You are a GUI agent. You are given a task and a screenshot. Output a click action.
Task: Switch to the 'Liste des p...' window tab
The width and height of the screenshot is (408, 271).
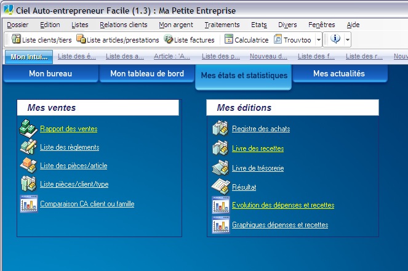221,56
